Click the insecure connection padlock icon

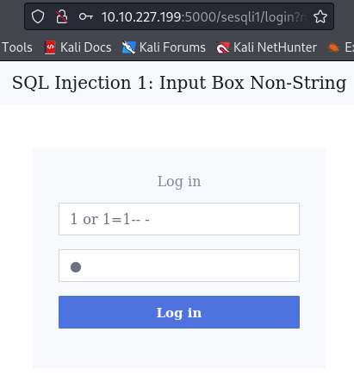tap(62, 16)
